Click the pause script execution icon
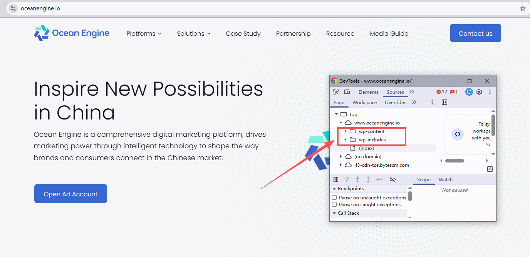This screenshot has height=257, width=530. tap(336, 179)
